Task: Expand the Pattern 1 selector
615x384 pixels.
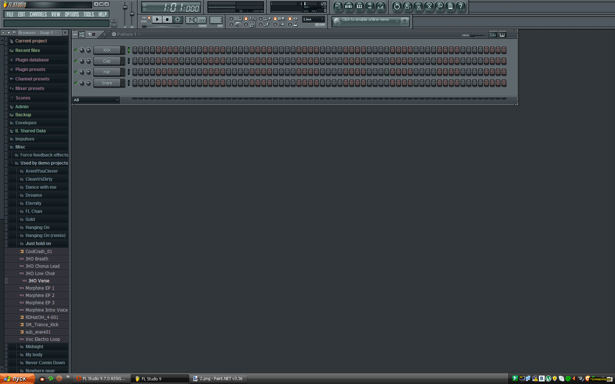Action: click(x=126, y=34)
